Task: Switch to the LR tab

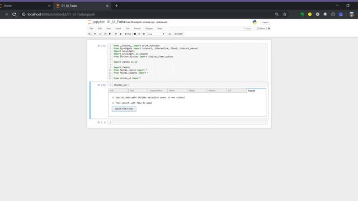Action: click(237, 90)
